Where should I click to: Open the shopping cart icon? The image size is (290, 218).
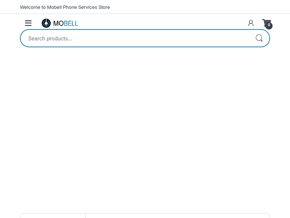(266, 23)
